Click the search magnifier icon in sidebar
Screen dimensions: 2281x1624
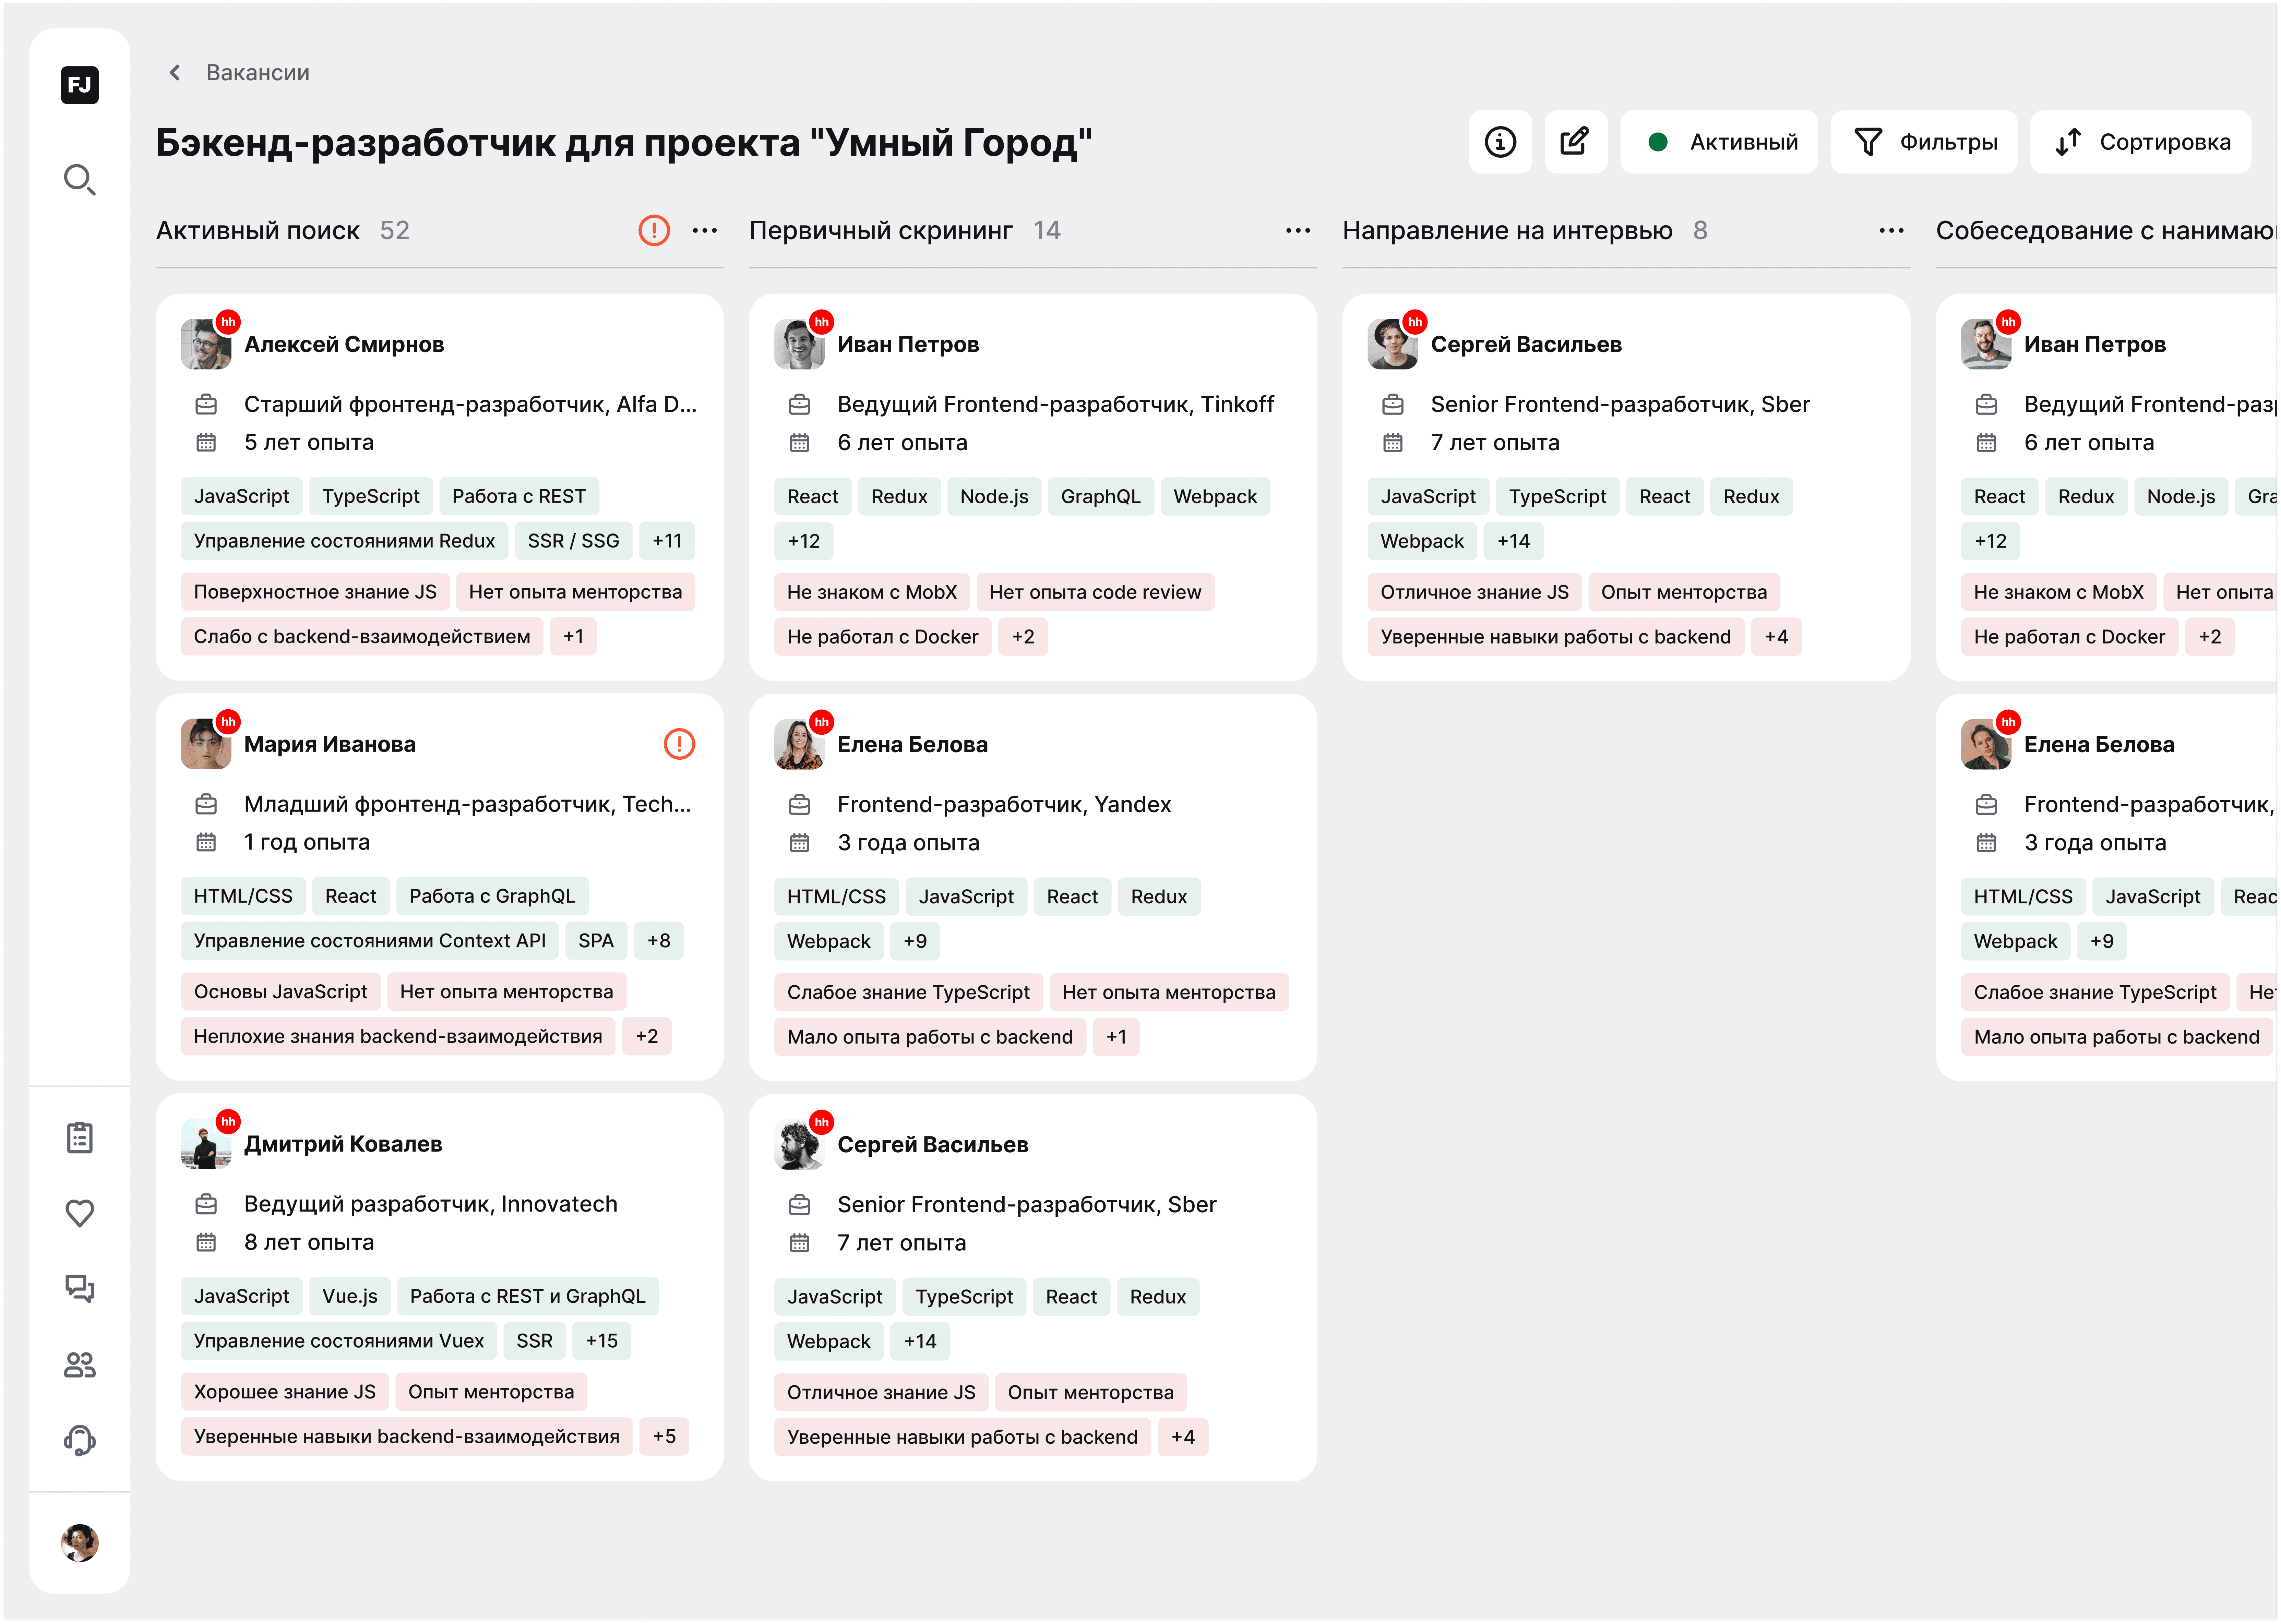[79, 180]
